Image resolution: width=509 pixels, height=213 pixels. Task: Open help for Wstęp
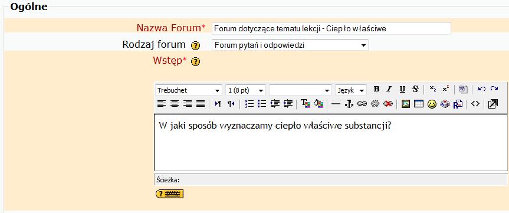(195, 62)
